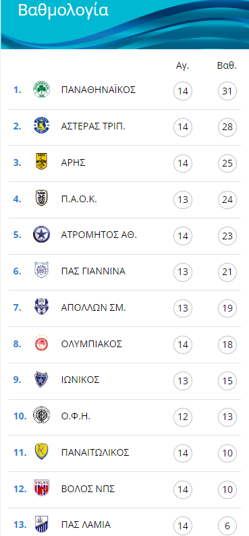Click the Panathinaikos green clover crest

(41, 90)
